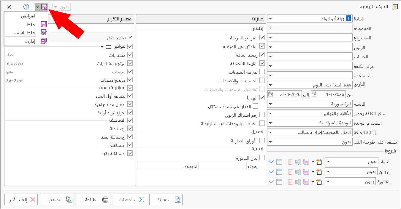Viewport: 401px width, 209px height.
Task: Expand the المواد condition chevron
Action: pyautogui.click(x=271, y=162)
